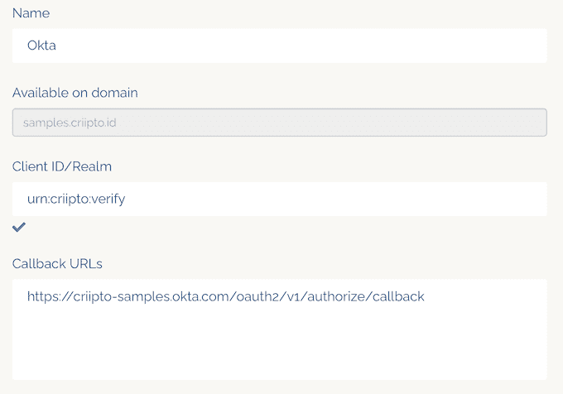Click the "Okta" text in Name field
This screenshot has width=563, height=394.
pos(41,46)
